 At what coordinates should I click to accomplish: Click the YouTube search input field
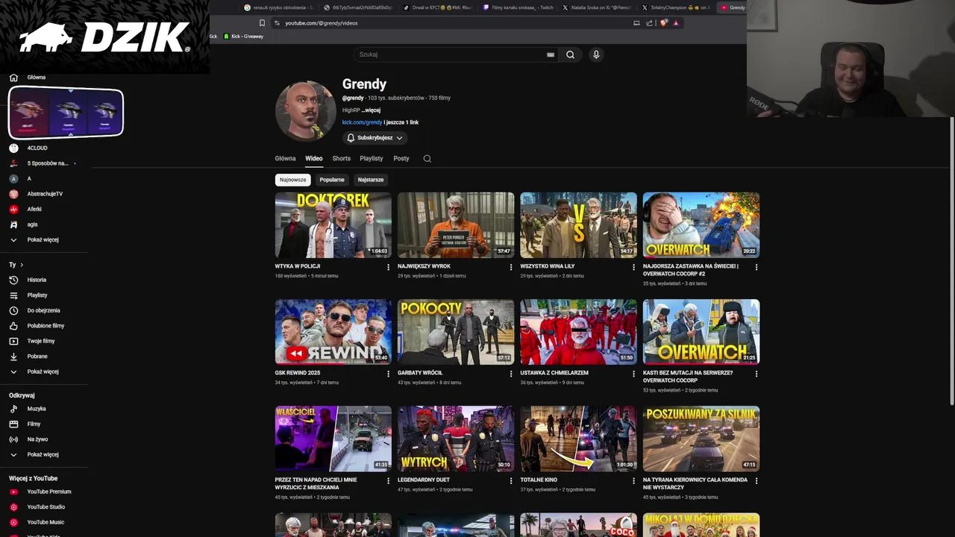click(x=451, y=54)
